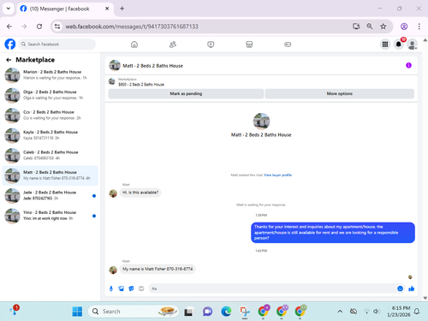Open the volume control in system tray

coord(377,312)
